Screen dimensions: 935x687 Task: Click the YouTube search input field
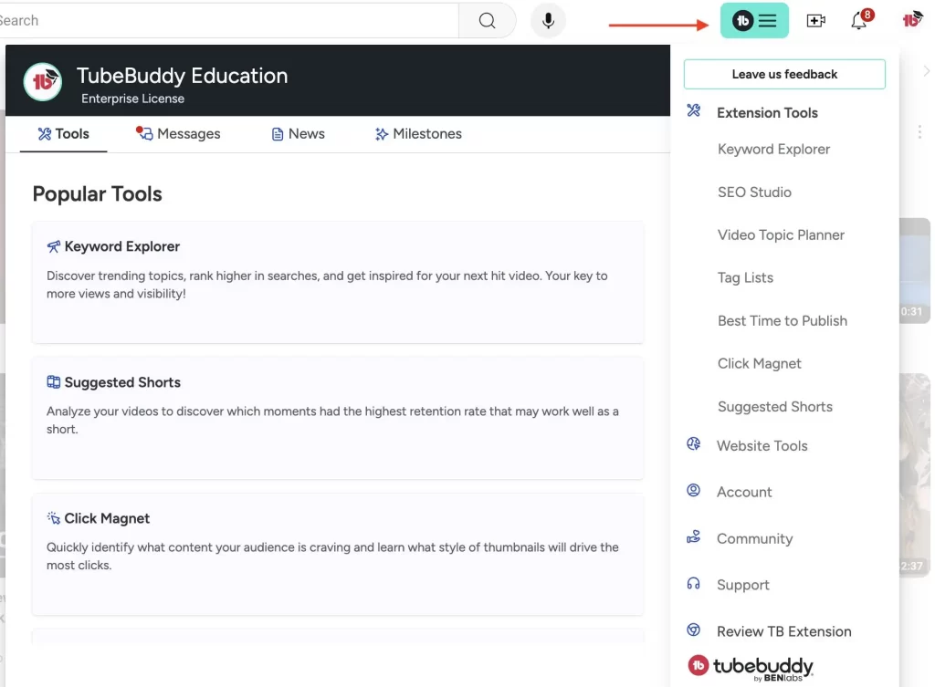click(229, 21)
